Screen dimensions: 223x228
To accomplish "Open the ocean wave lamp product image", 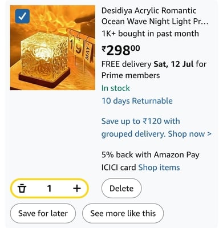I will (x=52, y=47).
